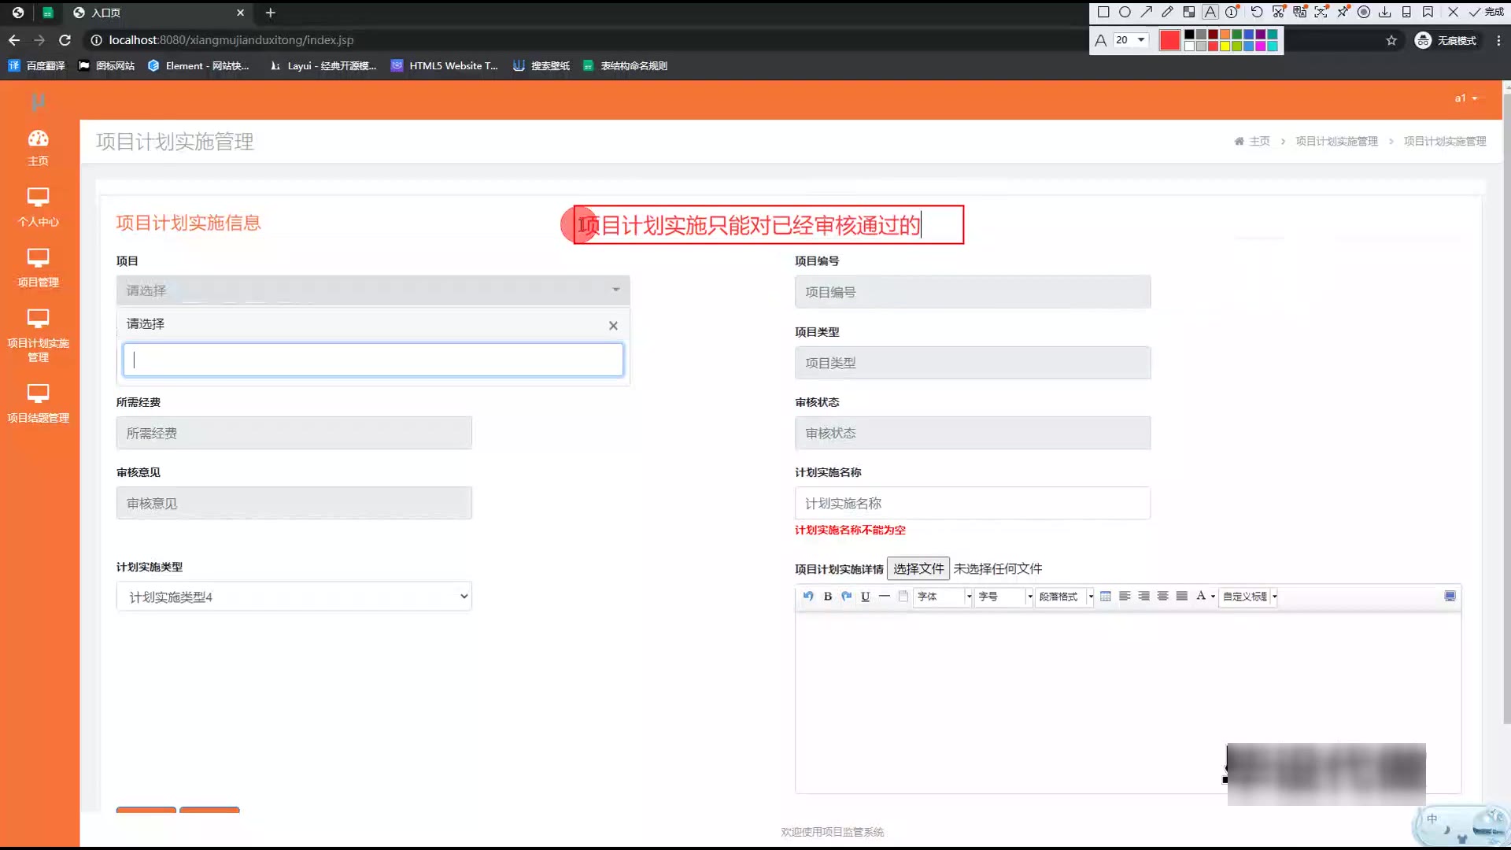Toggle editor fullscreen mode icon
Screen dimensions: 1511x850
1450,596
